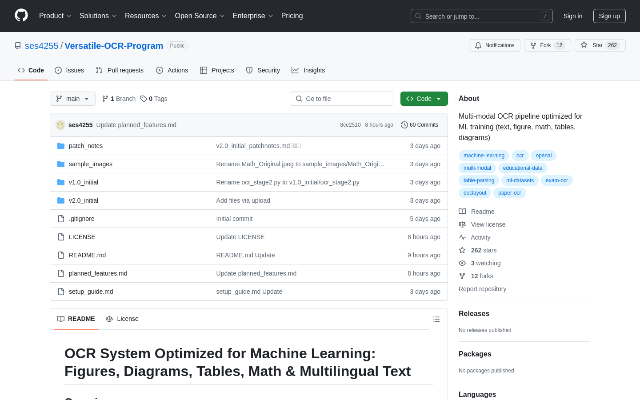Viewport: 640px width, 400px height.
Task: Click the Report repository link
Action: click(x=482, y=289)
